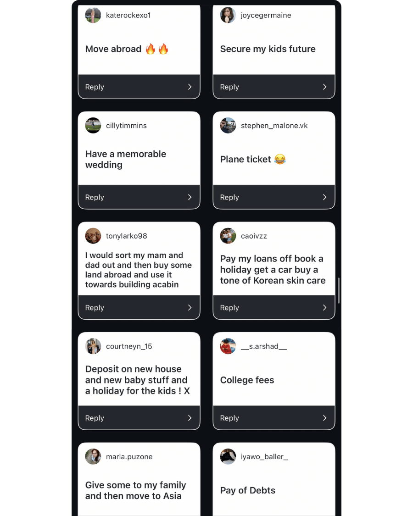This screenshot has width=413, height=516.
Task: Tap stephen_malone.vk's profile photo
Action: coord(228,126)
